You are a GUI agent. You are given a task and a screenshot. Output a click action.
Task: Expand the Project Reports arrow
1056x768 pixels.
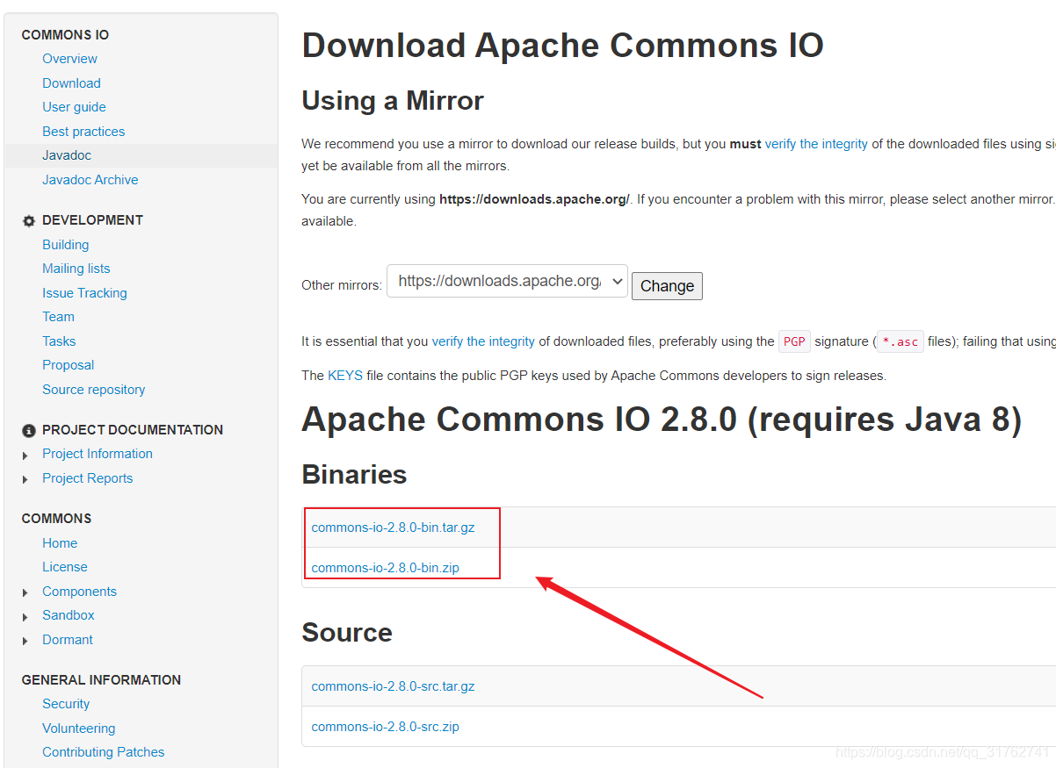(25, 479)
